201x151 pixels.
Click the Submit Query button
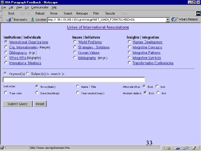tap(18, 104)
